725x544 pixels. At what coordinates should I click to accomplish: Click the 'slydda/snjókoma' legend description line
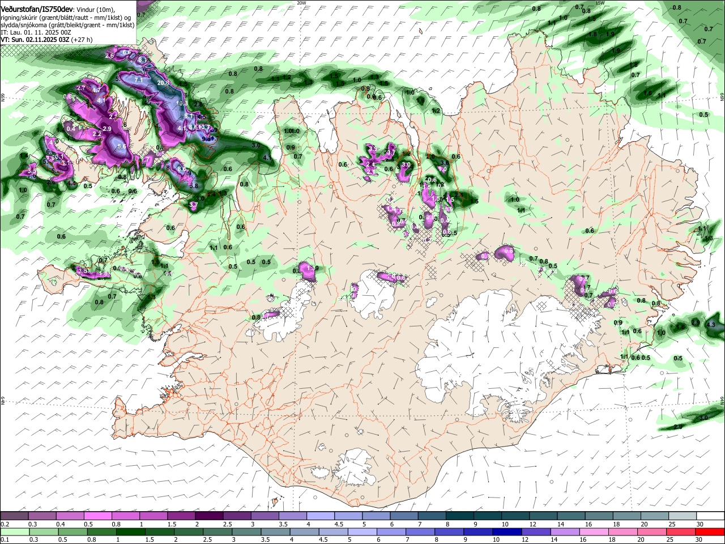pos(67,25)
